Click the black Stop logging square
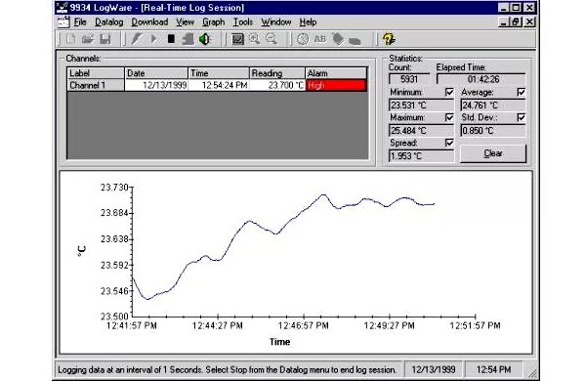 [171, 39]
